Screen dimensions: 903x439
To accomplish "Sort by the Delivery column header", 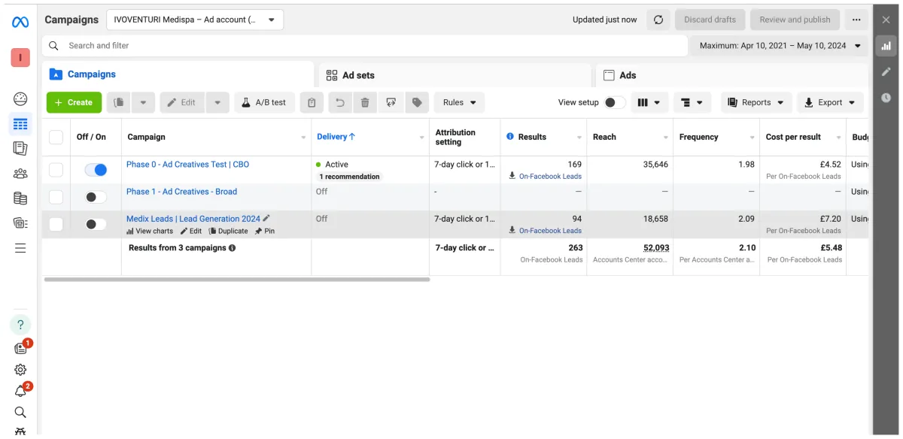I will pos(336,137).
